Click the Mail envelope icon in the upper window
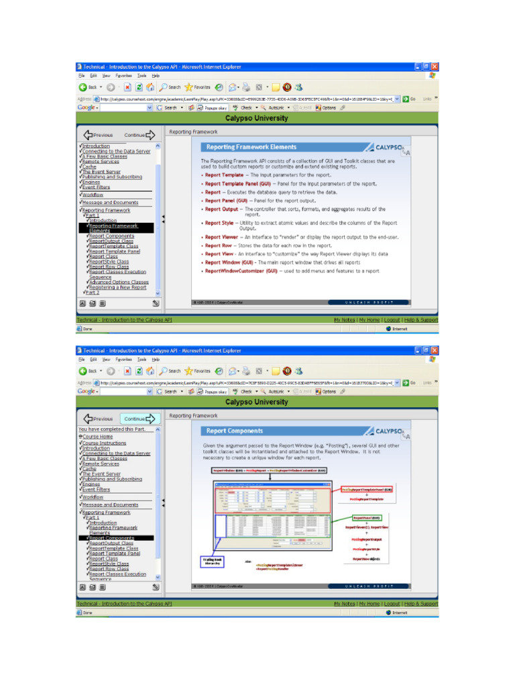The image size is (515, 687). tap(232, 87)
